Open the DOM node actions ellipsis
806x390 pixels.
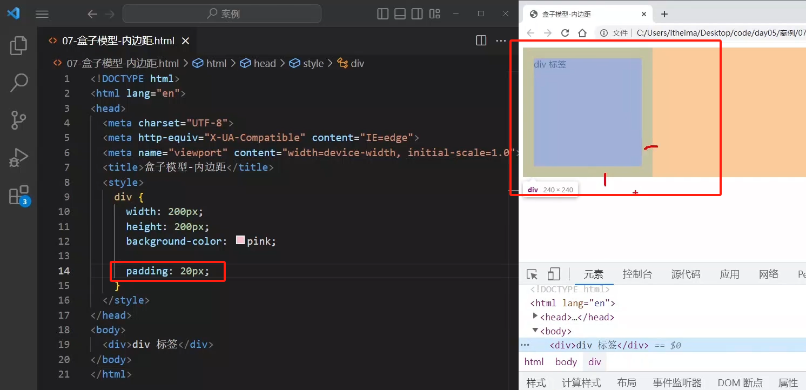click(525, 345)
